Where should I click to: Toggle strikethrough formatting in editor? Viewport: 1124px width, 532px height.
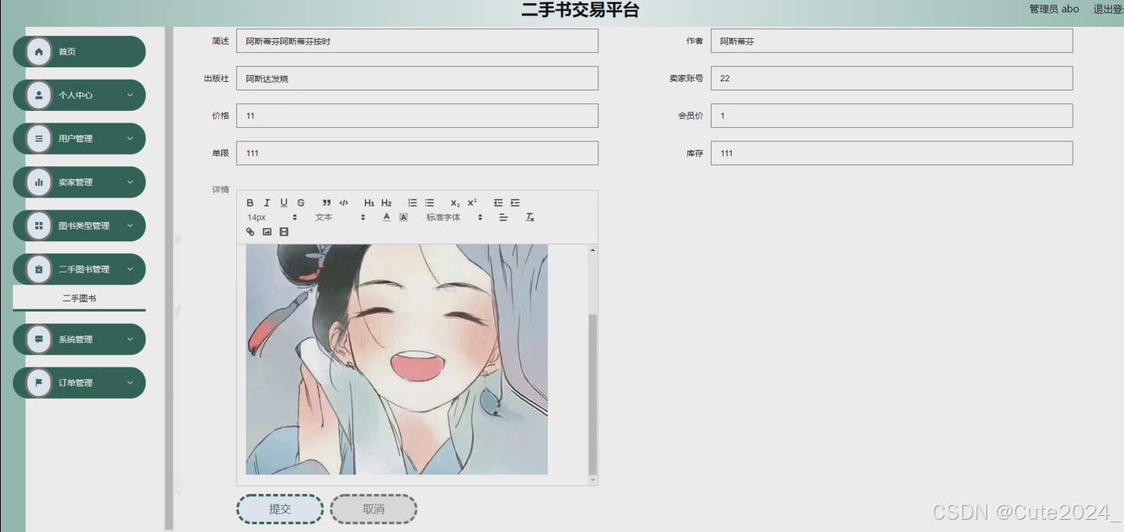(x=301, y=203)
